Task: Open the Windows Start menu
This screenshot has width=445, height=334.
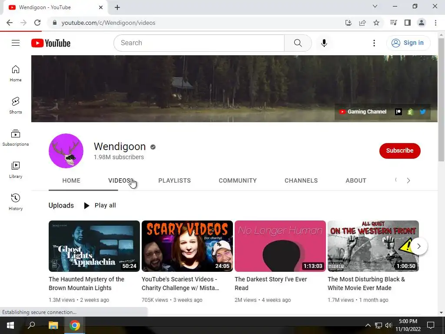Action: pos(10,325)
